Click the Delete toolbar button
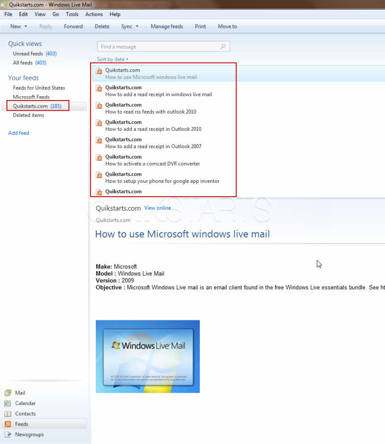This screenshot has height=444, width=385. pyautogui.click(x=102, y=26)
